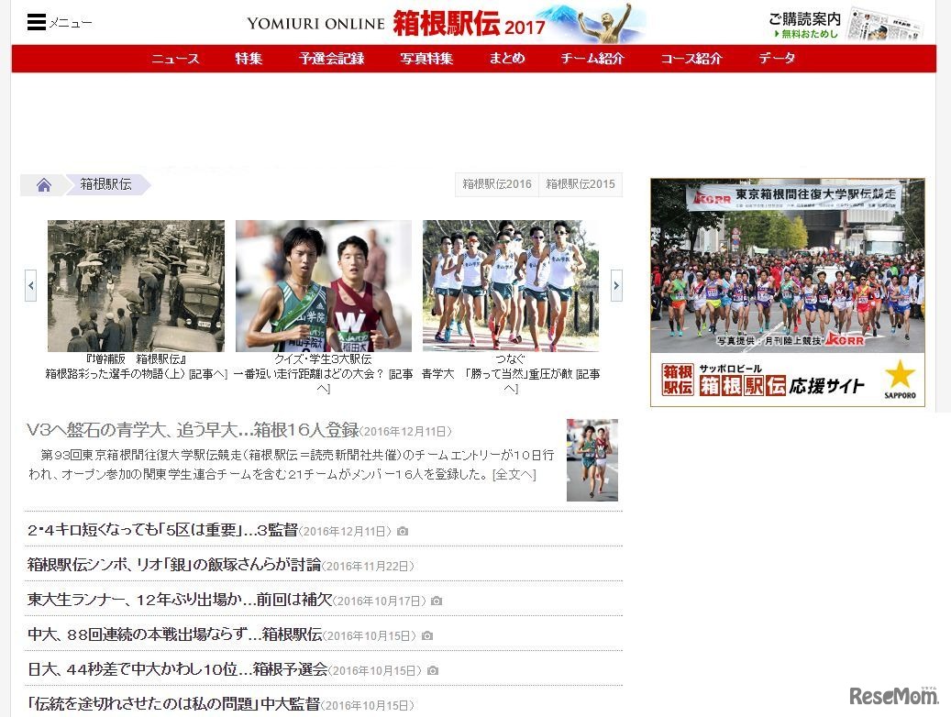
Task: Open 2・4キロ短くなっても「5区は重要」 article
Action: pyautogui.click(x=162, y=530)
